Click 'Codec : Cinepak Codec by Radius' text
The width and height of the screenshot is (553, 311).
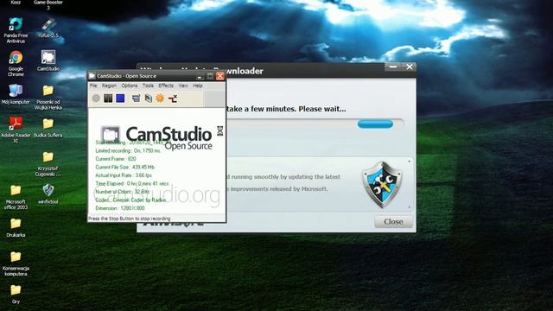[x=130, y=200]
